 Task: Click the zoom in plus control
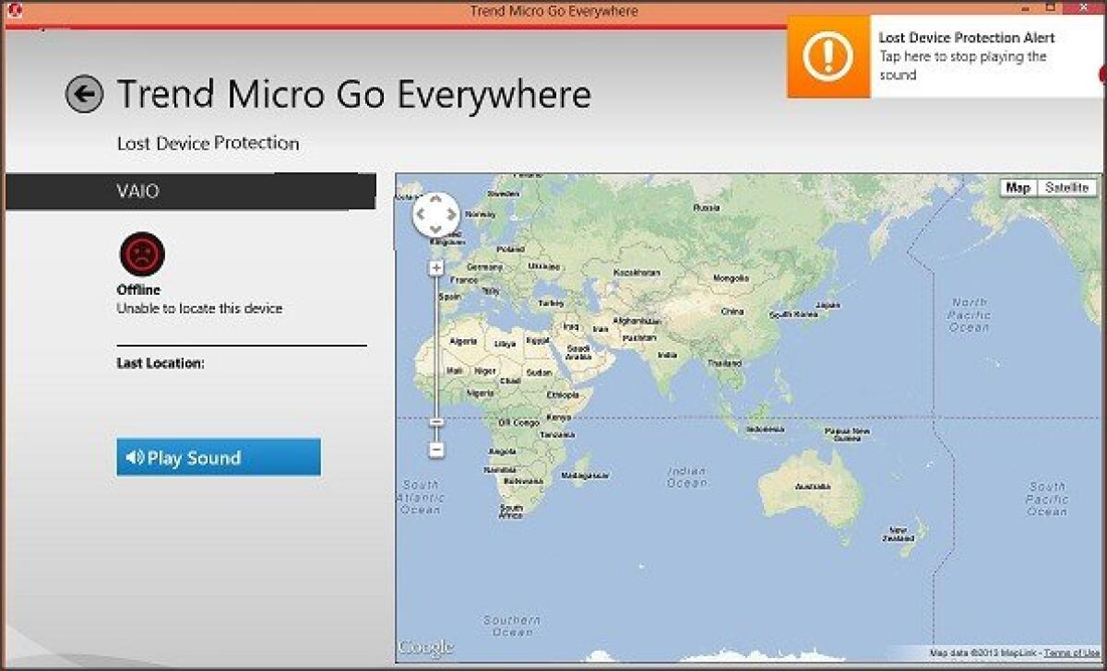pyautogui.click(x=434, y=267)
